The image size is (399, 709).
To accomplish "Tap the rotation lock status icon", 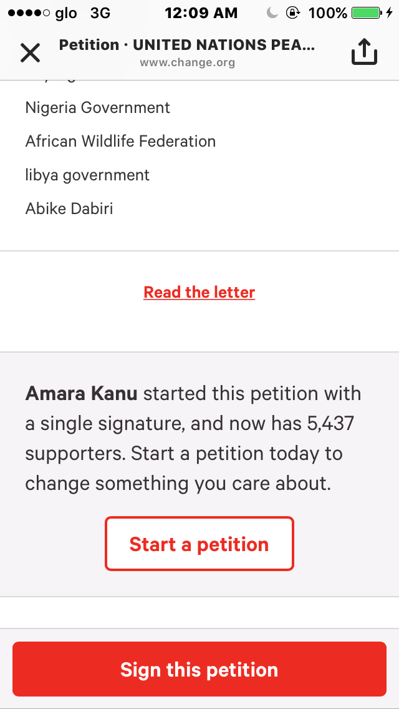I will point(293,12).
